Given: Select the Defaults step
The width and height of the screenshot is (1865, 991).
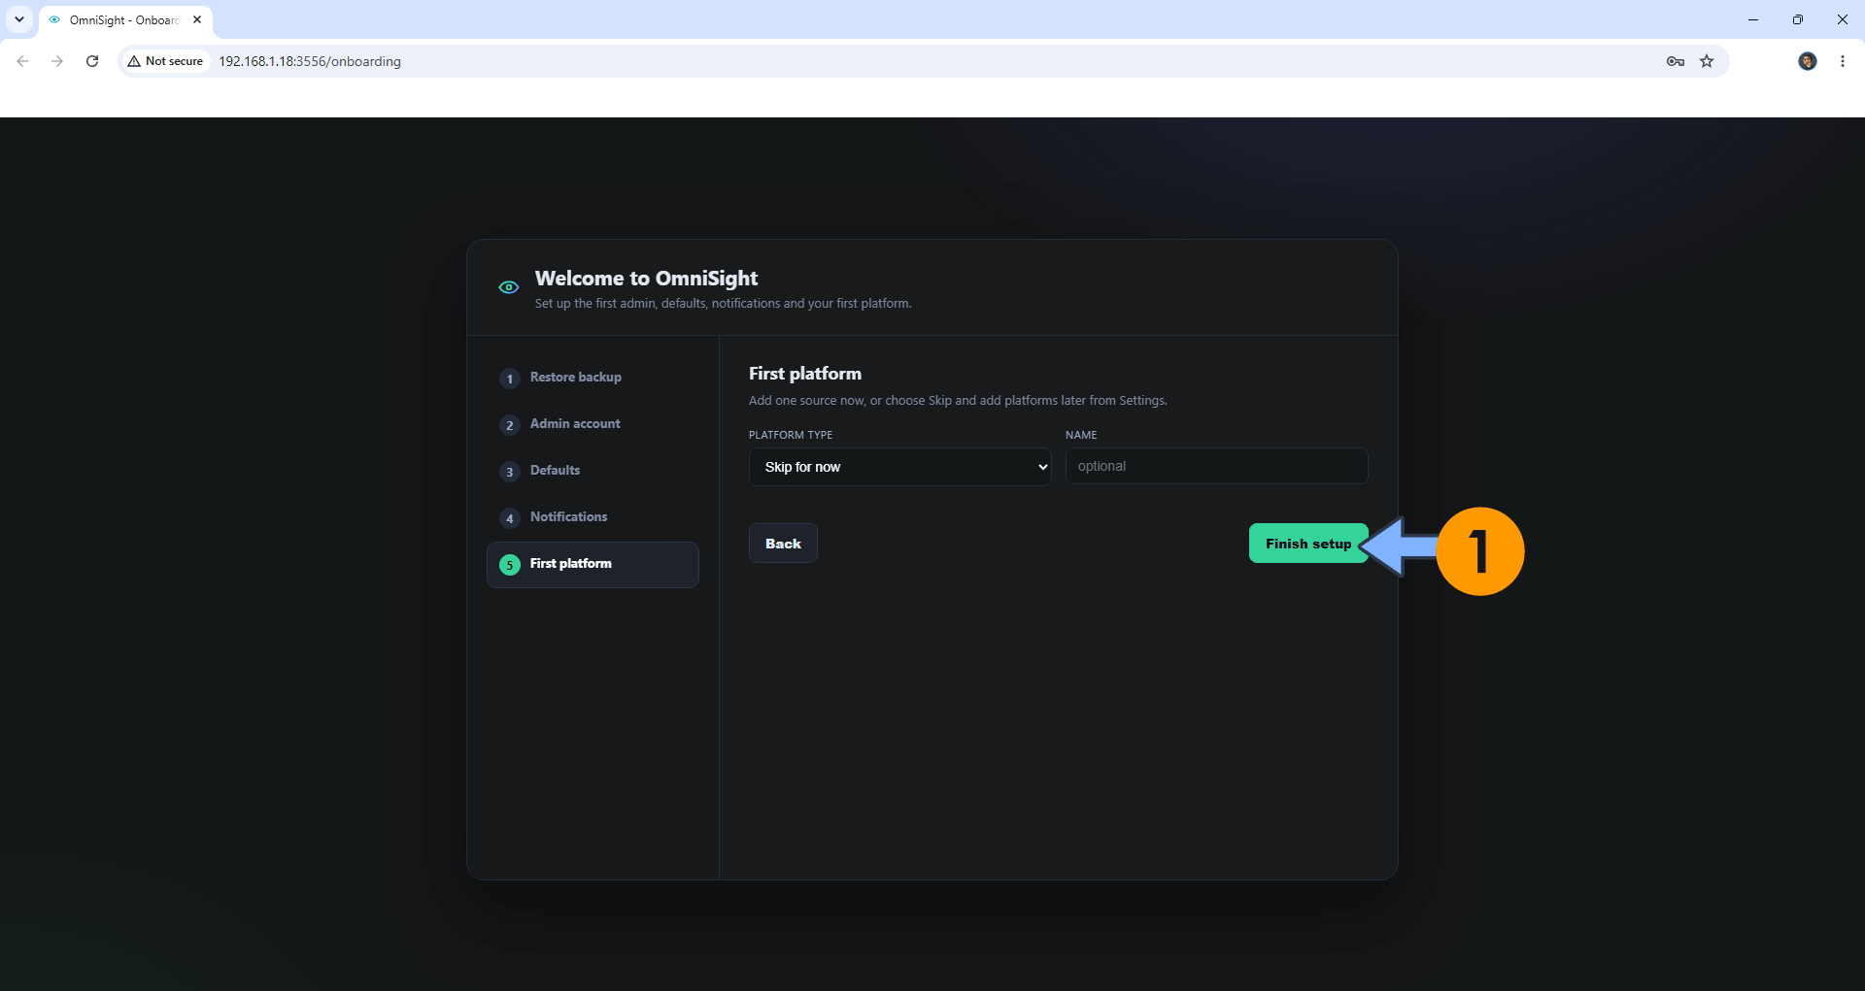Looking at the screenshot, I should (593, 471).
